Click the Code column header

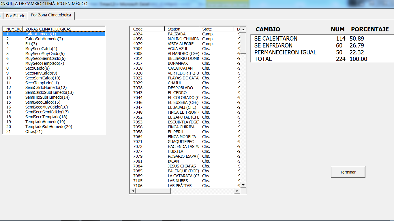147,29
